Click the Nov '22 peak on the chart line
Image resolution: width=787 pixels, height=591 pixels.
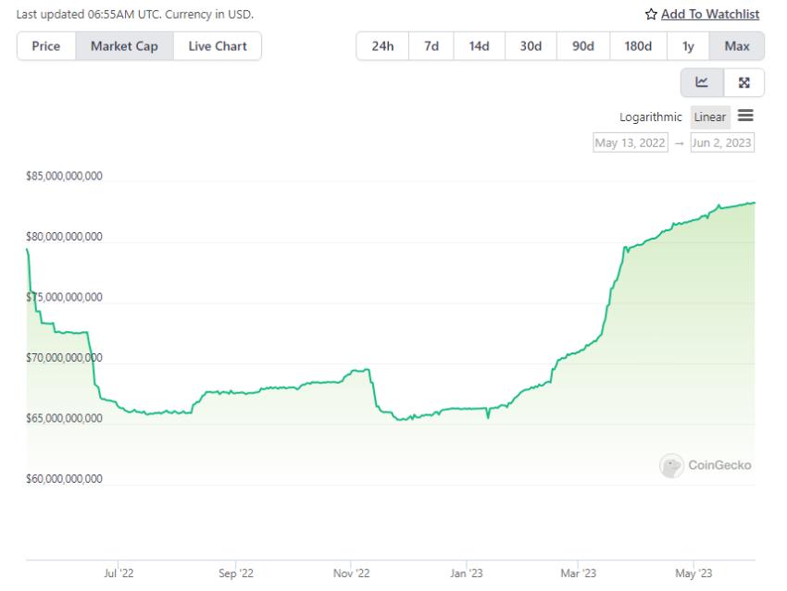368,369
